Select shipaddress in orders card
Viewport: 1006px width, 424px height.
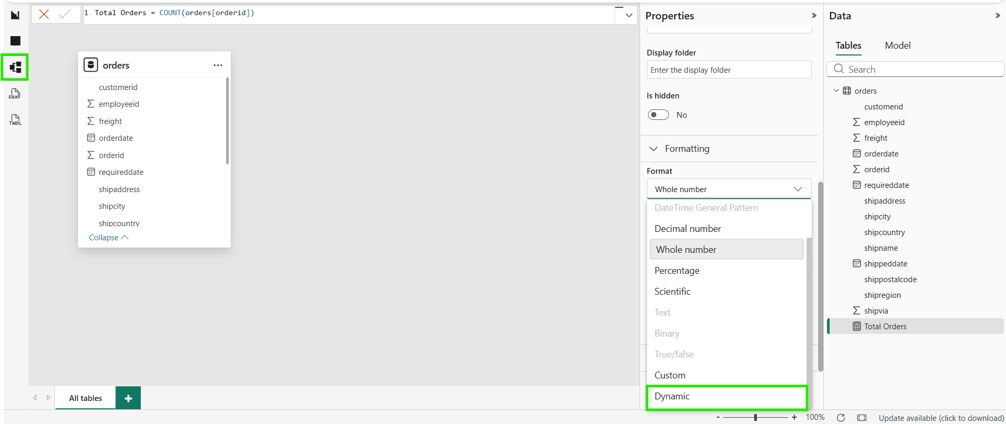119,189
